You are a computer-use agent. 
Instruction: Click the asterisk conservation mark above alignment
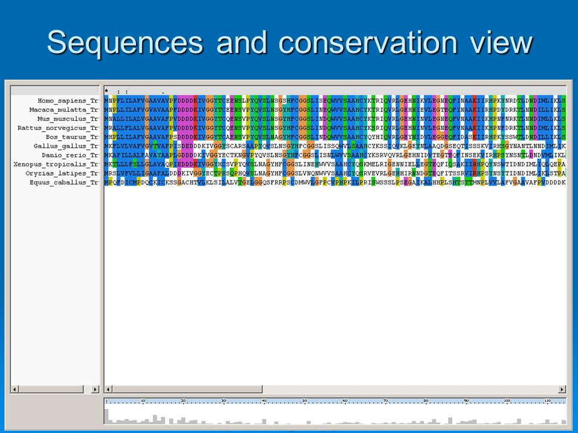click(107, 91)
